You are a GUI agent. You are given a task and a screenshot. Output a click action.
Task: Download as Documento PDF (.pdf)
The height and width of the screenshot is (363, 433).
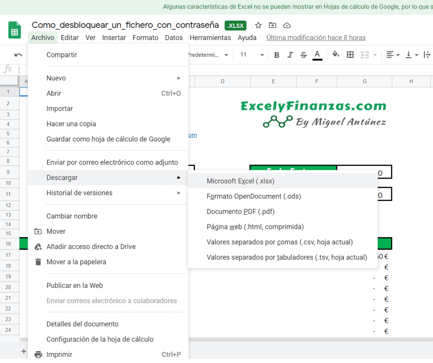coord(283,211)
